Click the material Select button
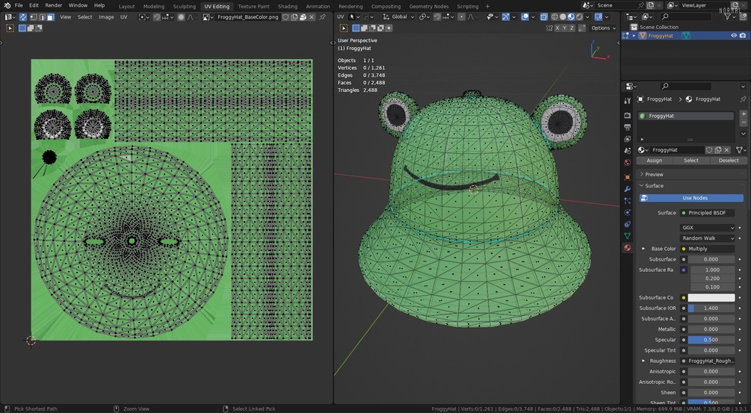Viewport: 751px width, 413px height. point(691,161)
